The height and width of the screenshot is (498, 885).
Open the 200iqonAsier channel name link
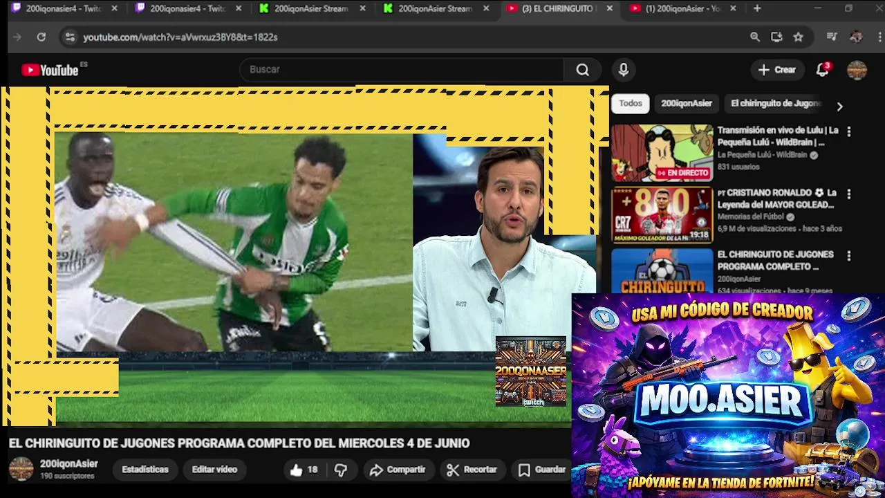click(x=69, y=464)
